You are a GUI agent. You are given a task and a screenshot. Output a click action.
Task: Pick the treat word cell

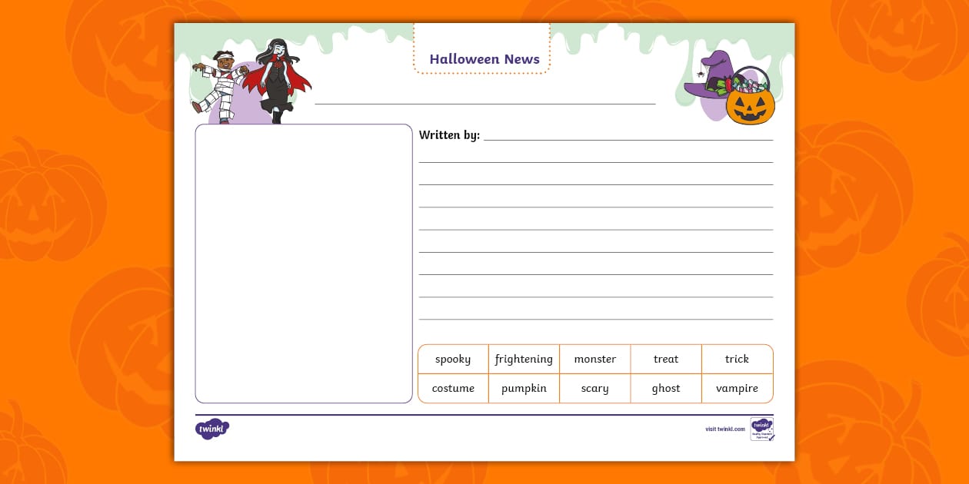click(665, 359)
